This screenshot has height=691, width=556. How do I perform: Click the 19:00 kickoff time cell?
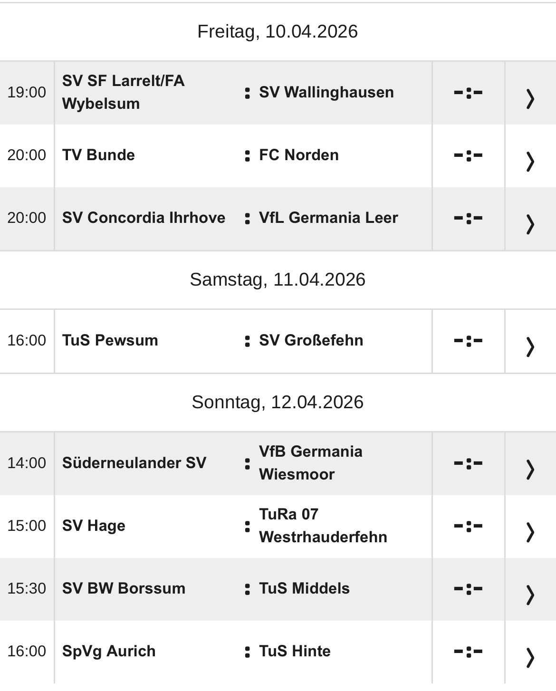pos(27,92)
